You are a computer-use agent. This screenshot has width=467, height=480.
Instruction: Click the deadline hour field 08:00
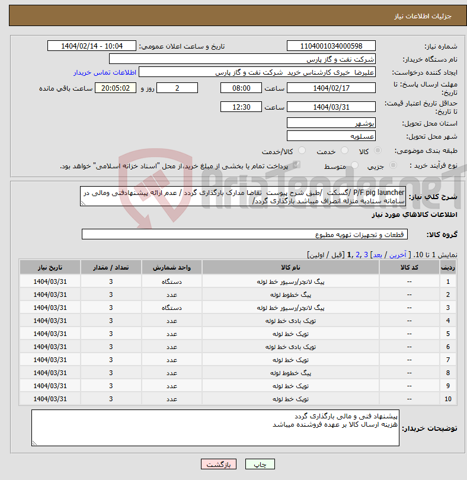tap(241, 88)
